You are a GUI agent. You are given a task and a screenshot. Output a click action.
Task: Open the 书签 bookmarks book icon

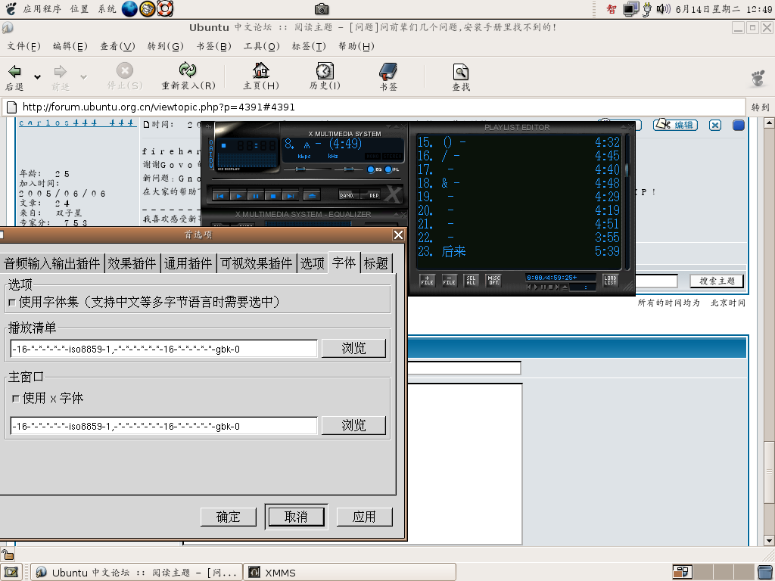coord(388,71)
